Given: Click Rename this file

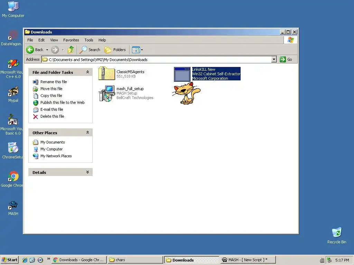Looking at the screenshot, I should click(x=54, y=82).
